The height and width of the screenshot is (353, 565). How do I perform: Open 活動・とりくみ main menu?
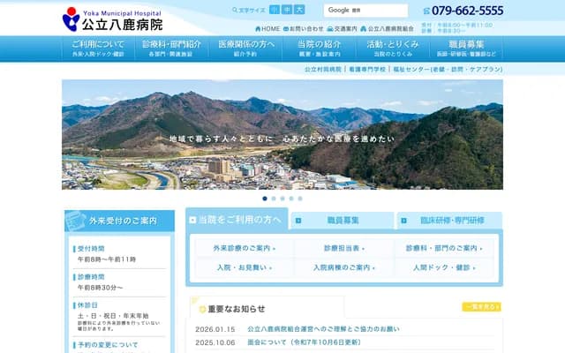tap(393, 49)
